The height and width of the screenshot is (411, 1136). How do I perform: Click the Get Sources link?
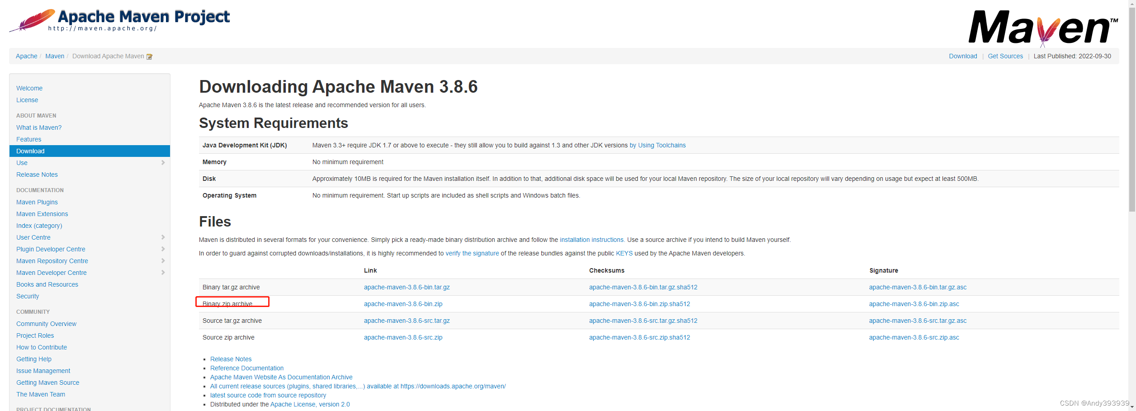tap(1005, 56)
